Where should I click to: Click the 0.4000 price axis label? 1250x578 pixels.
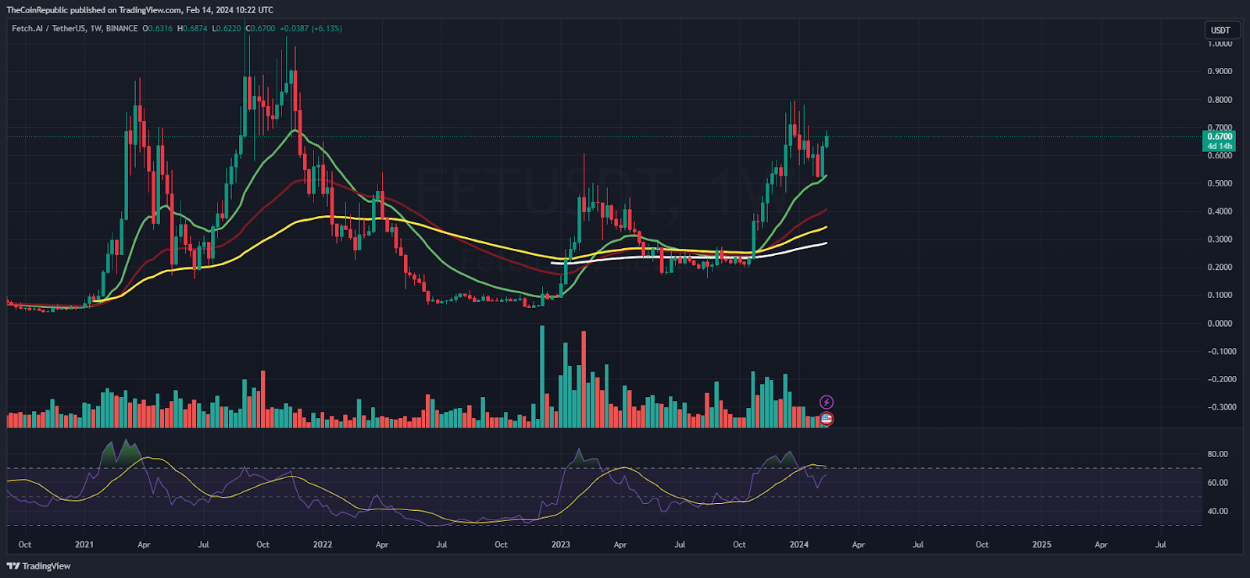[x=1220, y=211]
